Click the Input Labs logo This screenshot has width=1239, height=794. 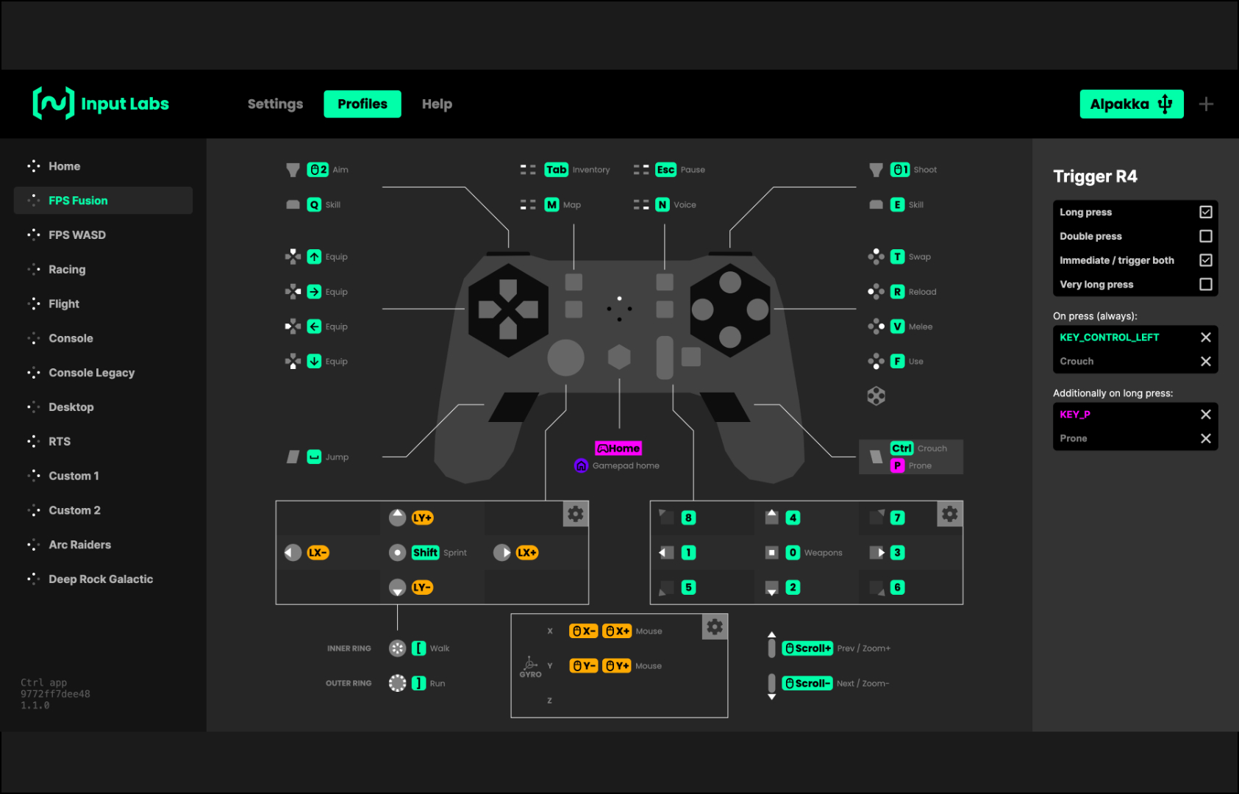click(x=101, y=104)
